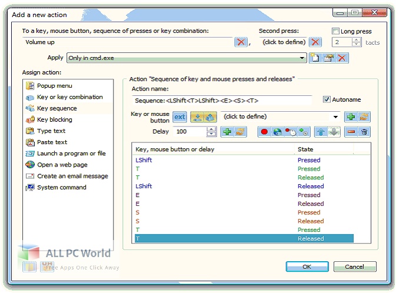
Task: Replace key using orange arrows beside dropdown
Action: [x=364, y=117]
